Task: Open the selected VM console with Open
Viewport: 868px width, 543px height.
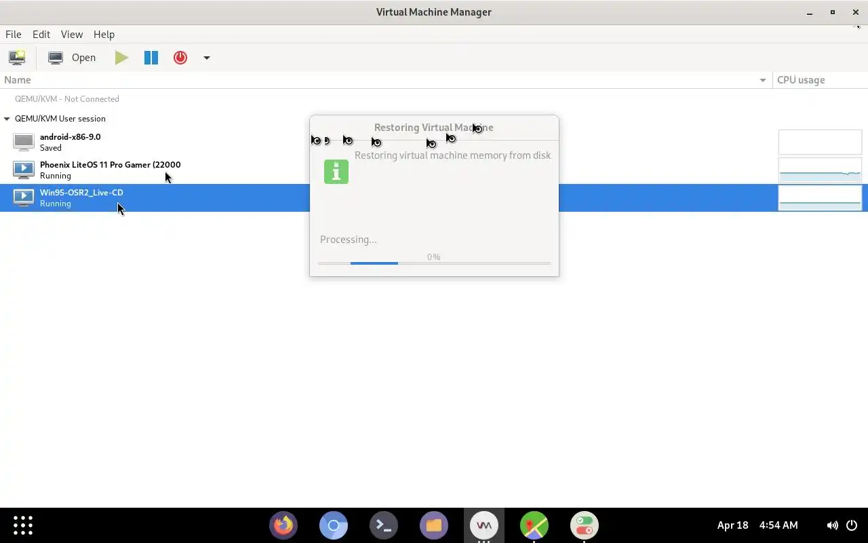Action: (x=73, y=58)
